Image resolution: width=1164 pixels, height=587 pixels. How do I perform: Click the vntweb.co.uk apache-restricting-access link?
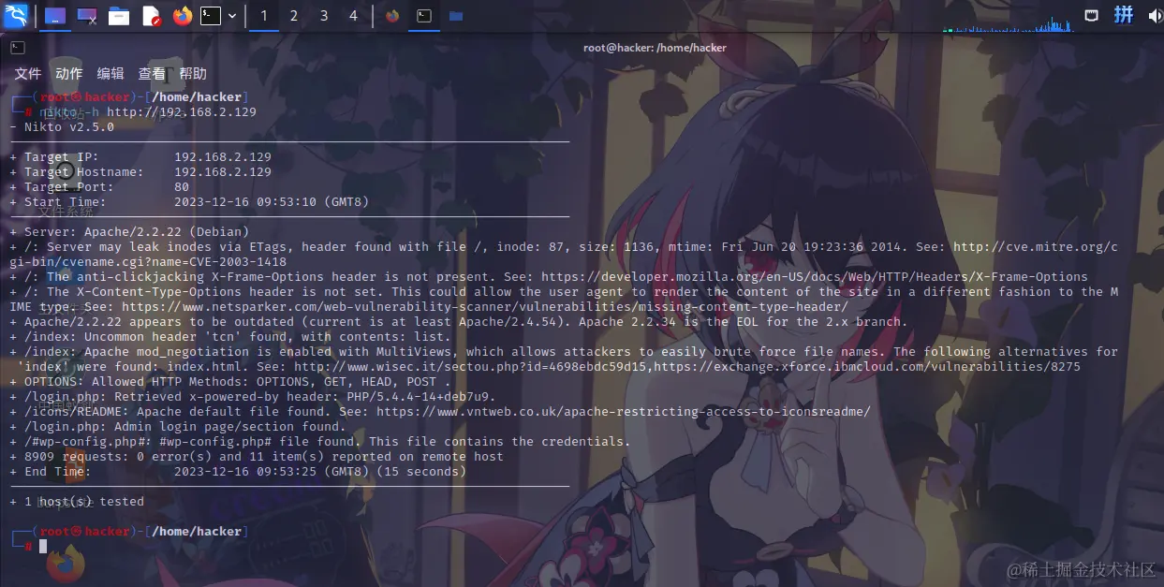click(623, 412)
